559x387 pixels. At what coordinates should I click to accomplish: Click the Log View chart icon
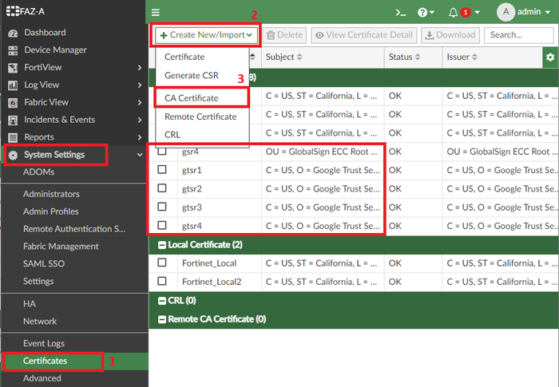(13, 85)
